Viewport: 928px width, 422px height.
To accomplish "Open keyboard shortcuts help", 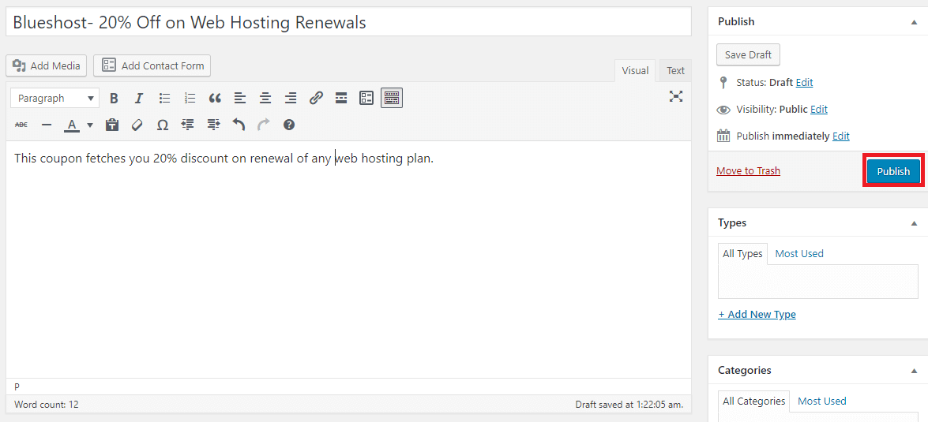I will (x=289, y=125).
